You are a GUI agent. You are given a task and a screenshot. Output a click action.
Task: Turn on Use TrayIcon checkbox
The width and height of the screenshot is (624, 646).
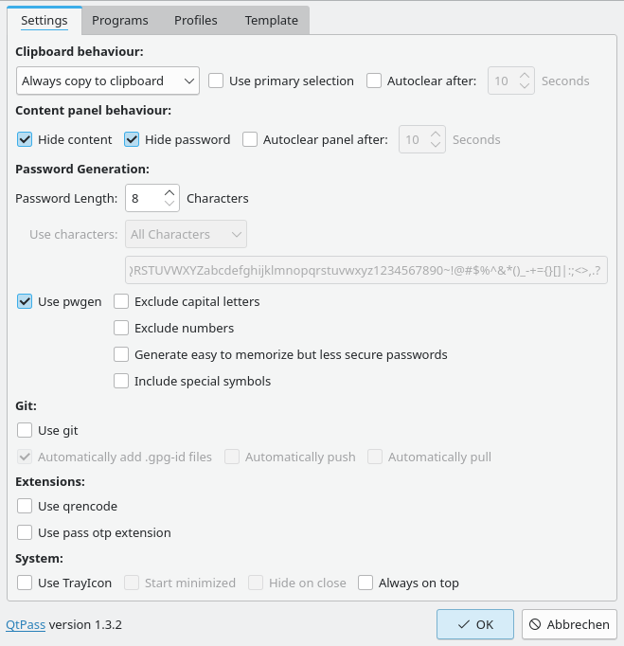[25, 583]
